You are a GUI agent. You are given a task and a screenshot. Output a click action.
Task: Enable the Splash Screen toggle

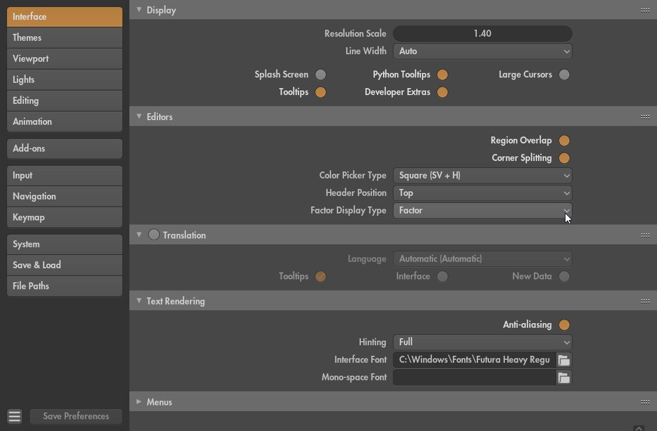321,75
